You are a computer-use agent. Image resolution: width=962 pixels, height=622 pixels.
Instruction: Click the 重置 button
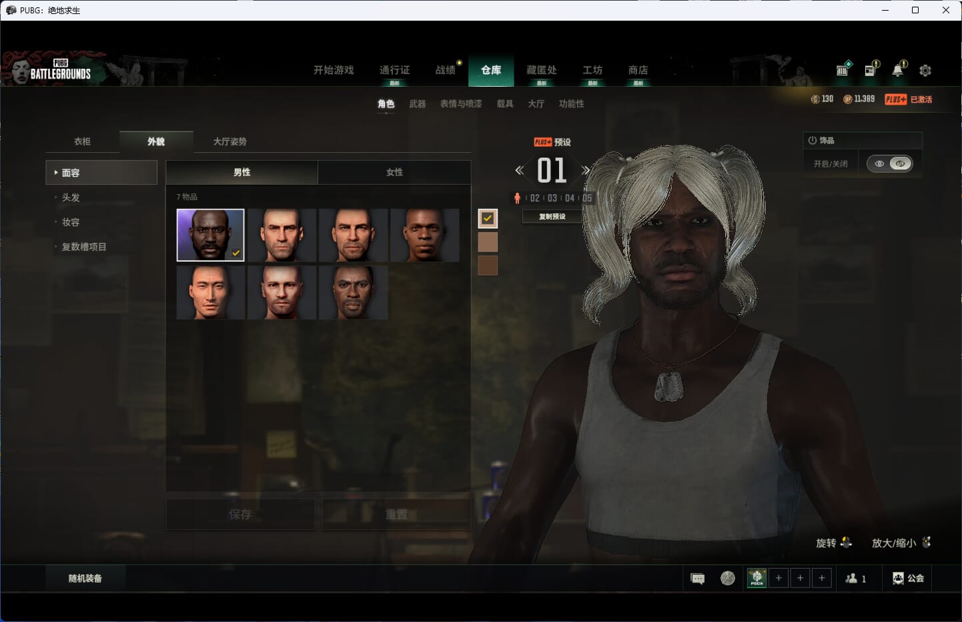(396, 515)
